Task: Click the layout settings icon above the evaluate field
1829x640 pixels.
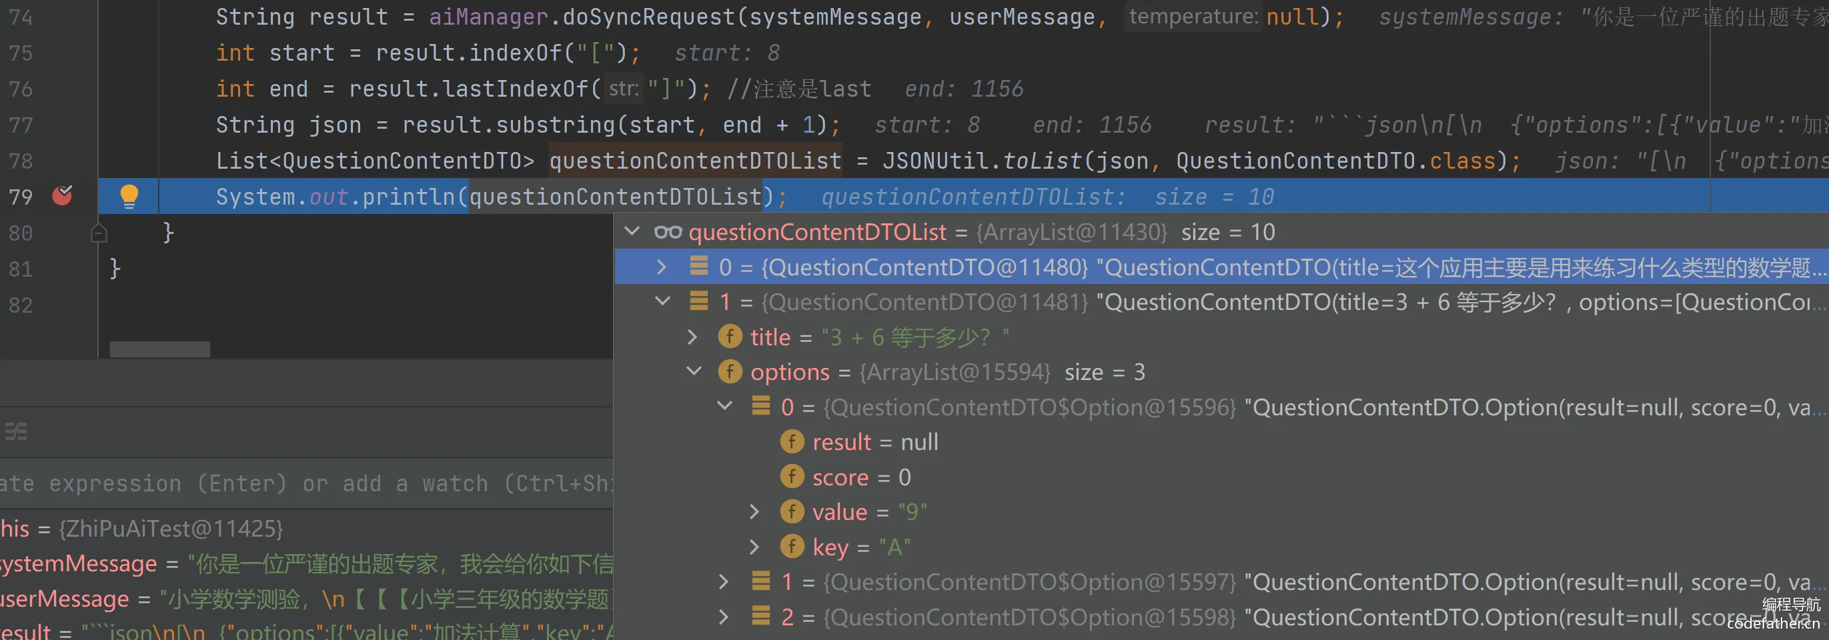Action: point(15,431)
